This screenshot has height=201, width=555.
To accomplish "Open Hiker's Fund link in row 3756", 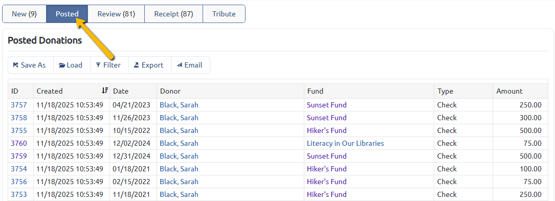I will click(x=327, y=182).
